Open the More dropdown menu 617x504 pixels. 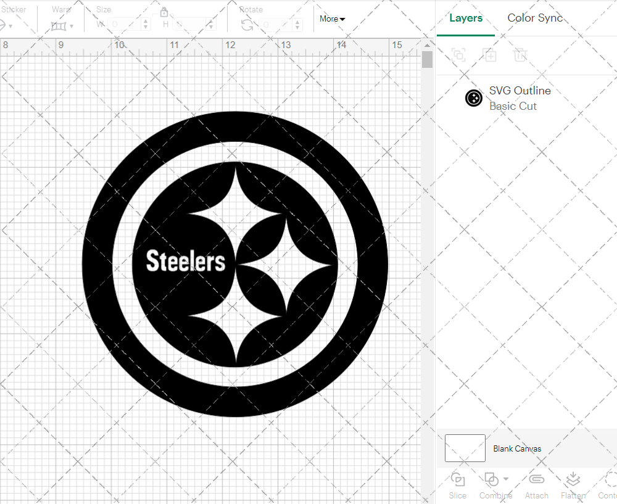coord(332,19)
